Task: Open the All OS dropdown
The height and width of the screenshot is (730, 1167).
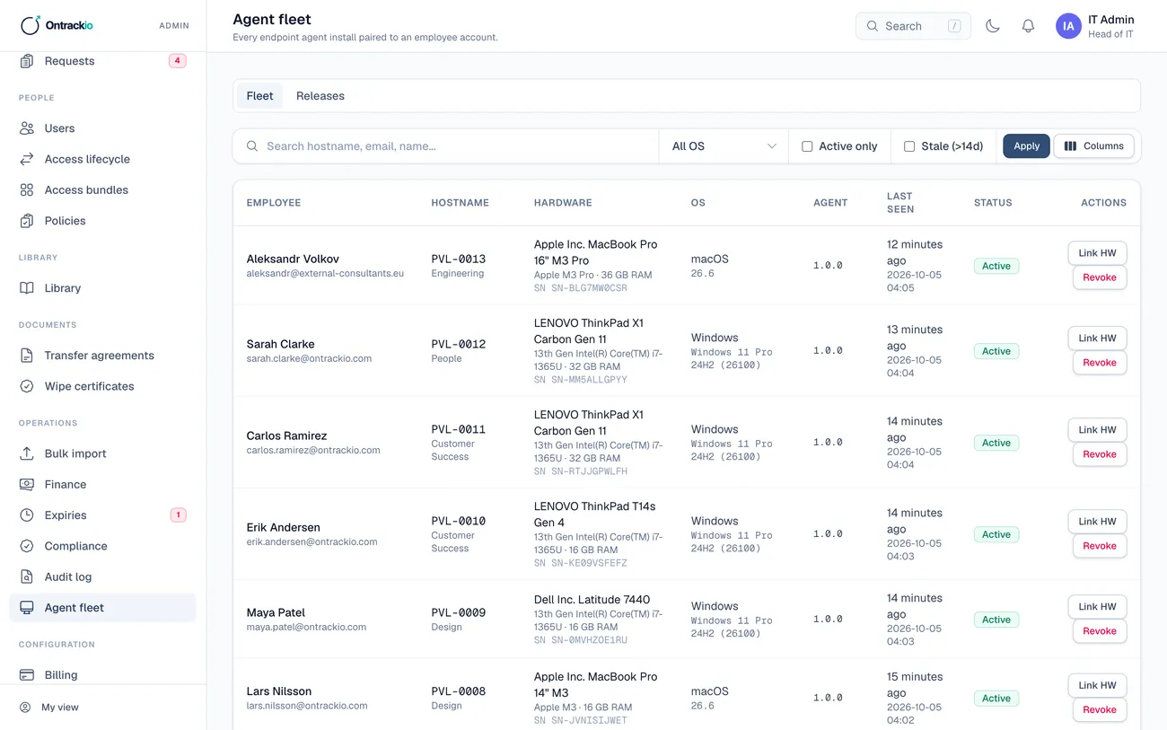Action: 724,146
